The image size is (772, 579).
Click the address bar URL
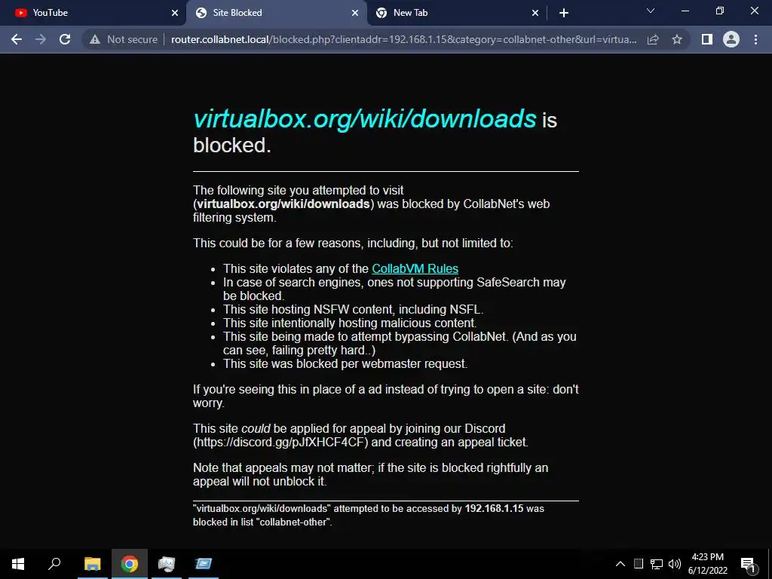click(404, 39)
